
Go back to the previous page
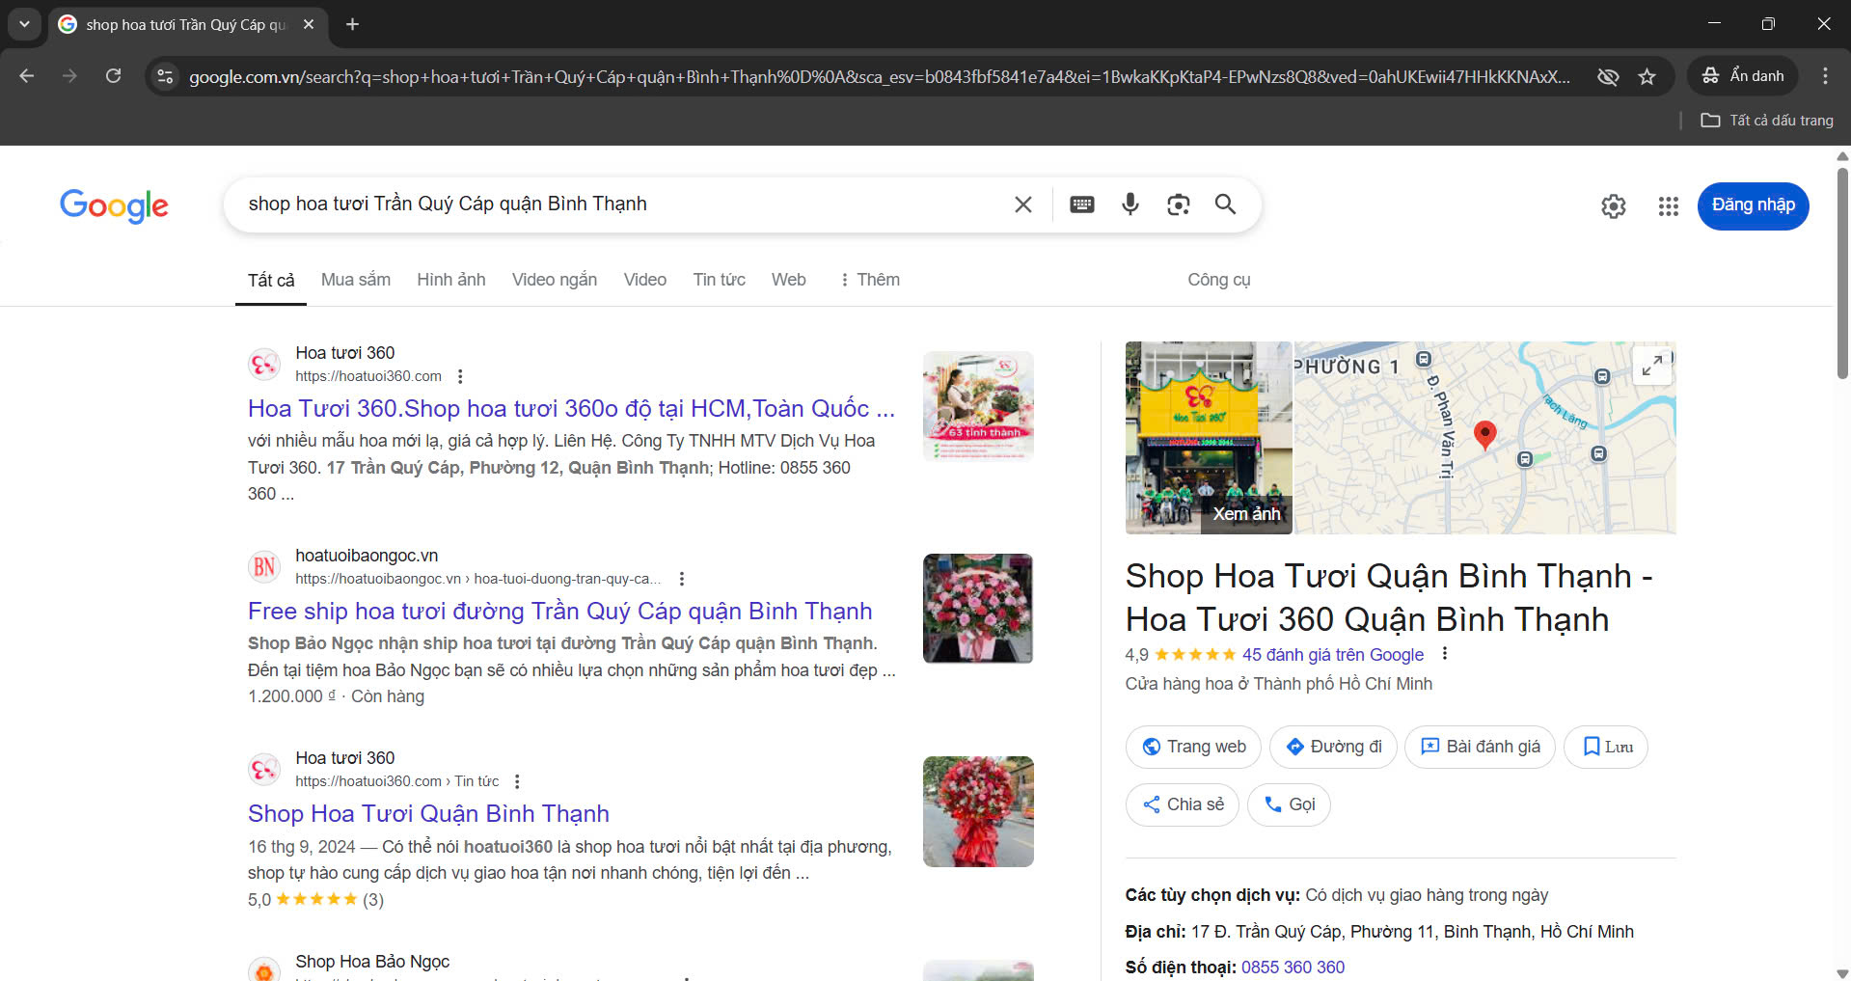coord(27,76)
